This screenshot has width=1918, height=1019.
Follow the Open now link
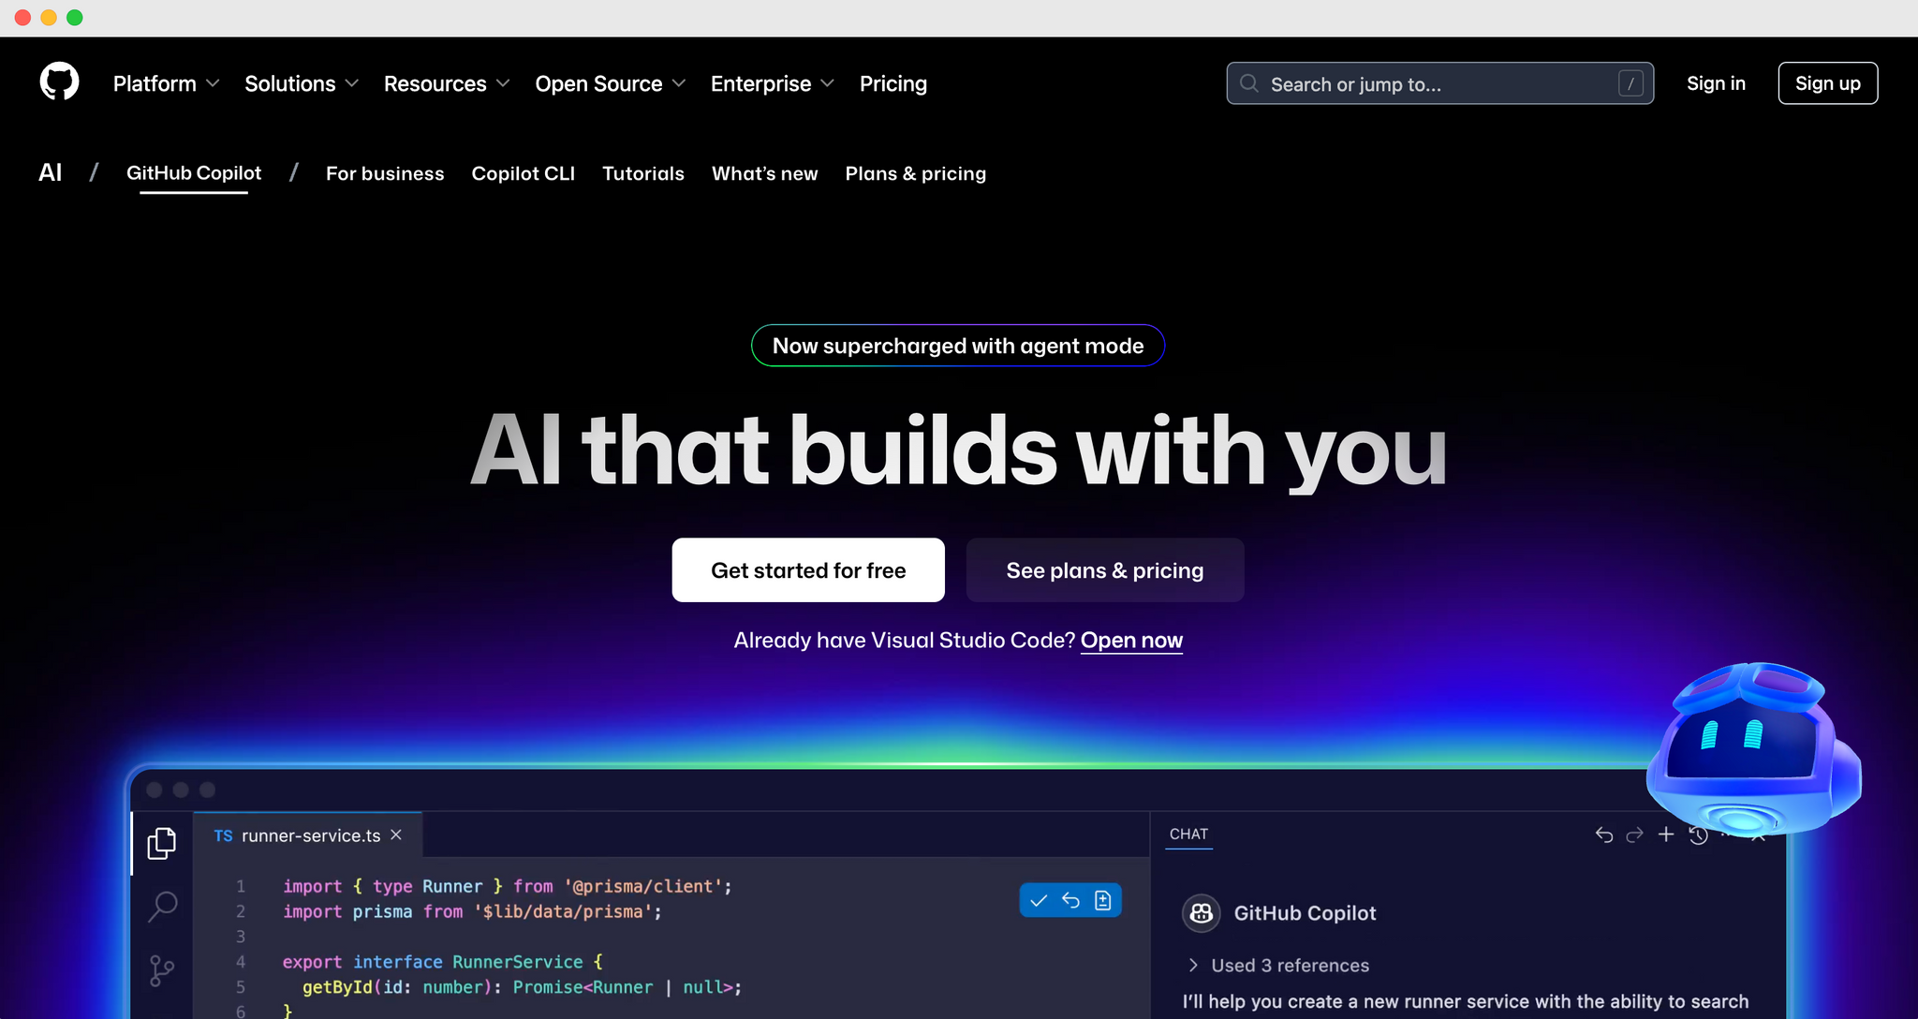(x=1131, y=641)
